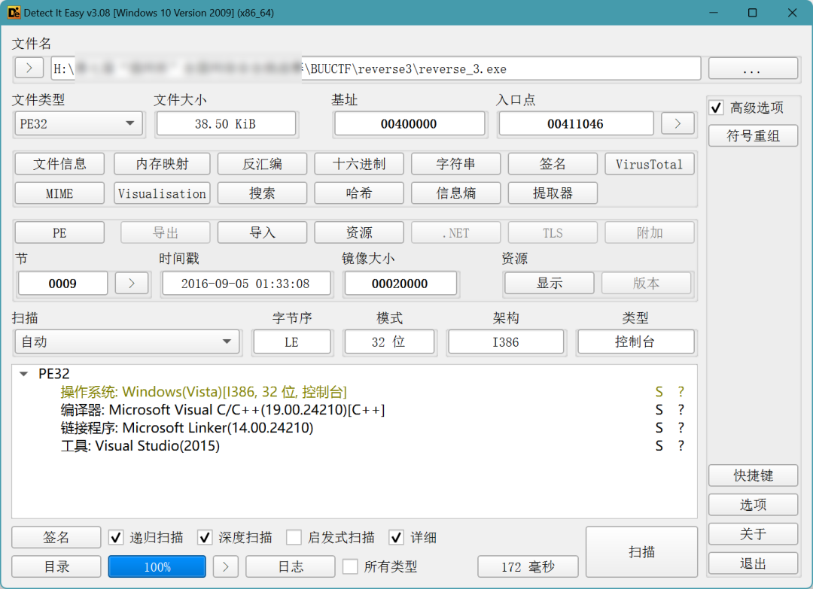Image resolution: width=813 pixels, height=589 pixels.
Task: Click 显示 button under 资源
Action: click(549, 283)
